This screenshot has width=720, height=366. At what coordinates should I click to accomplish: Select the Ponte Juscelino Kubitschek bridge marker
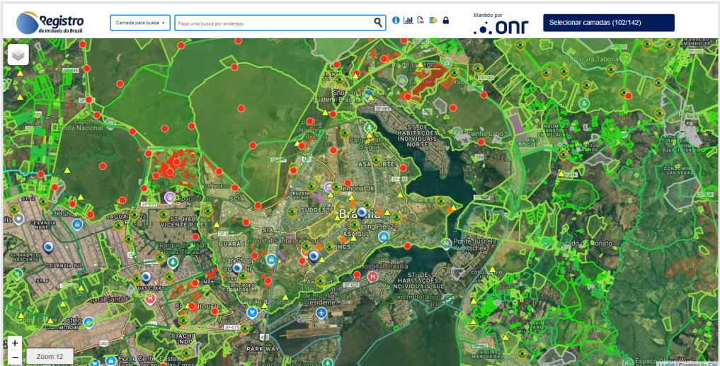point(447,243)
